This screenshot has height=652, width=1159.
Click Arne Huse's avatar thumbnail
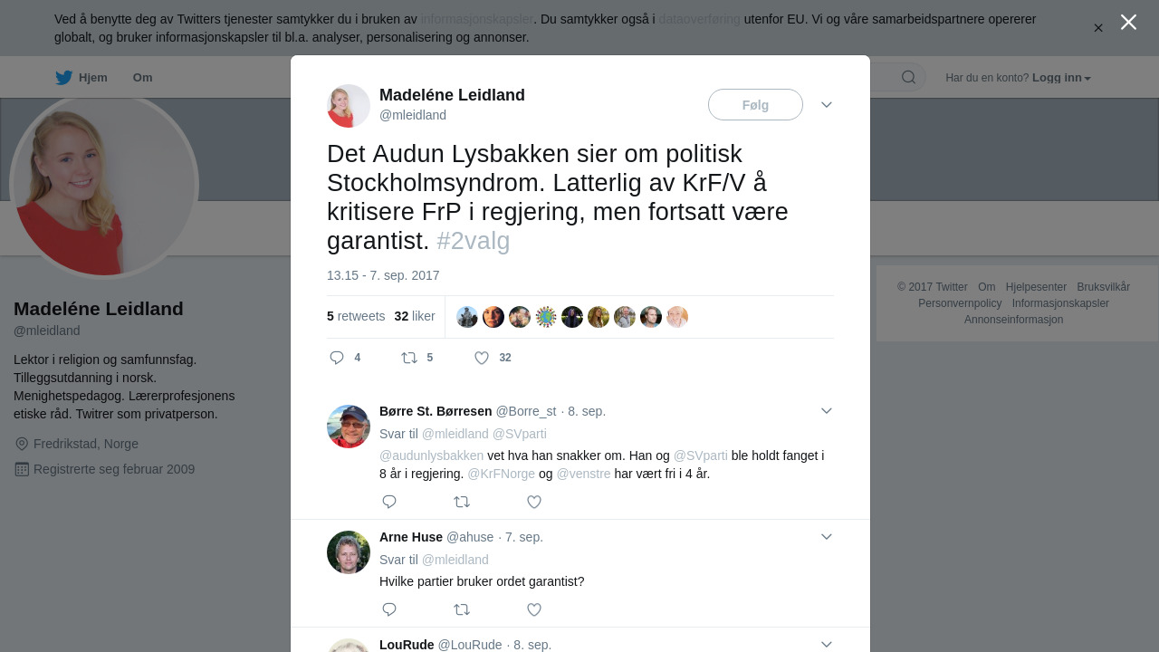pos(349,552)
